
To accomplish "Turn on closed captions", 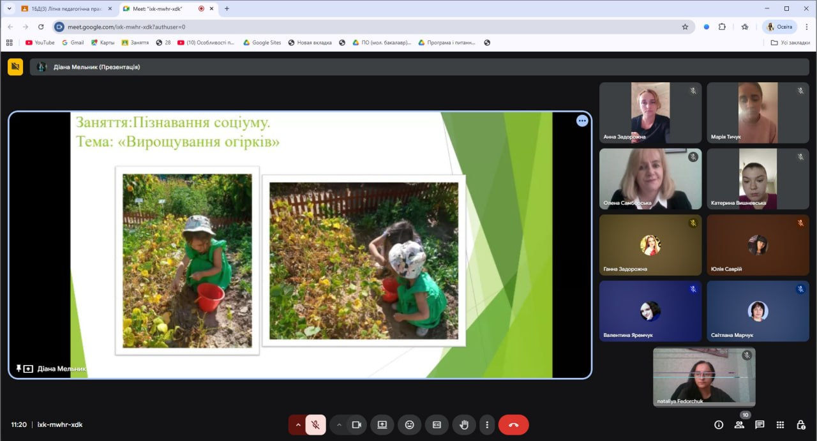I will (437, 424).
